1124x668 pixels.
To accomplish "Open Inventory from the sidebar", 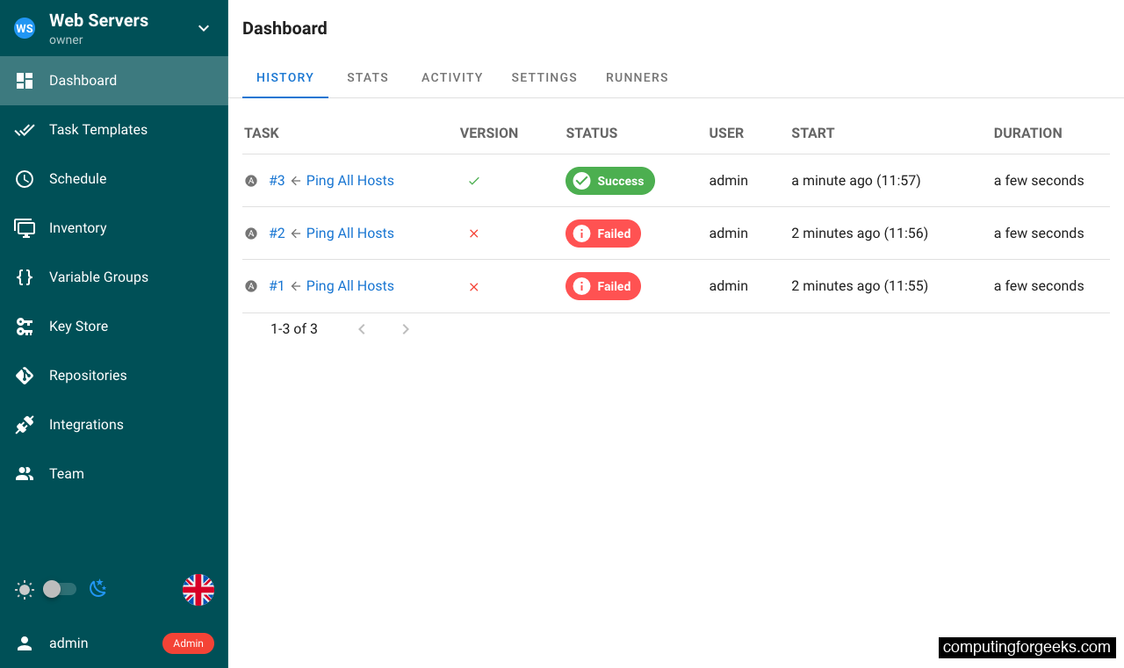I will click(x=24, y=227).
